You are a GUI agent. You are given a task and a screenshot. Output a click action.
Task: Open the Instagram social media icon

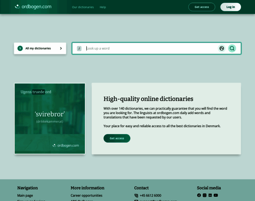[x=205, y=195]
